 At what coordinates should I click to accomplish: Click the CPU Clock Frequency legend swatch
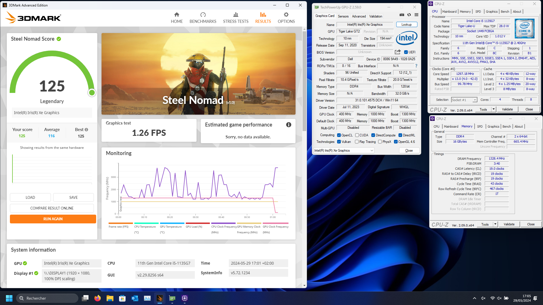pyautogui.click(x=223, y=223)
